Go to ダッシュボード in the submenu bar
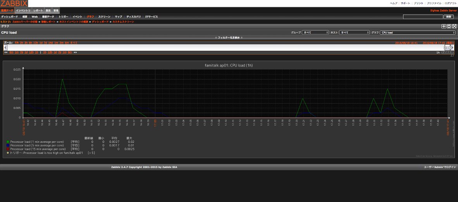 click(x=9, y=17)
